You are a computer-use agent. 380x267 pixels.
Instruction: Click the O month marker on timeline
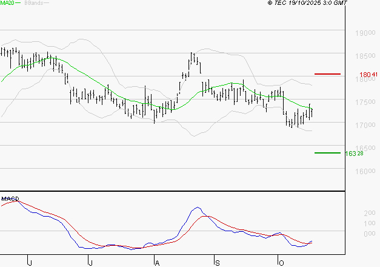click(x=281, y=262)
